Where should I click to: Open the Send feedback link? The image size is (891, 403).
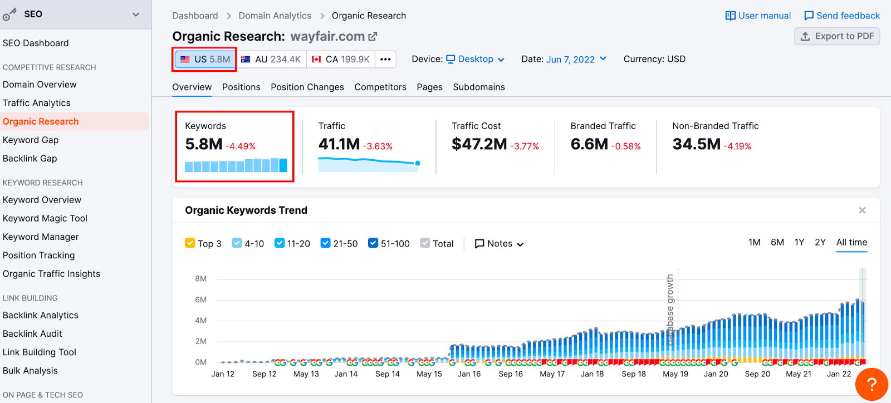[842, 16]
